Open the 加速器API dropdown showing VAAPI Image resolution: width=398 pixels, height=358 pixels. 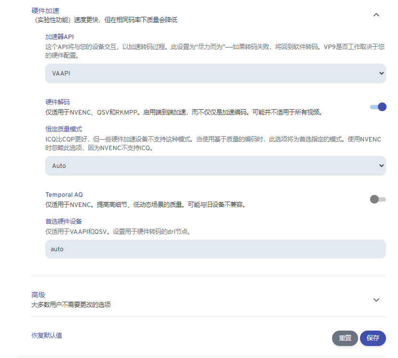click(x=215, y=74)
